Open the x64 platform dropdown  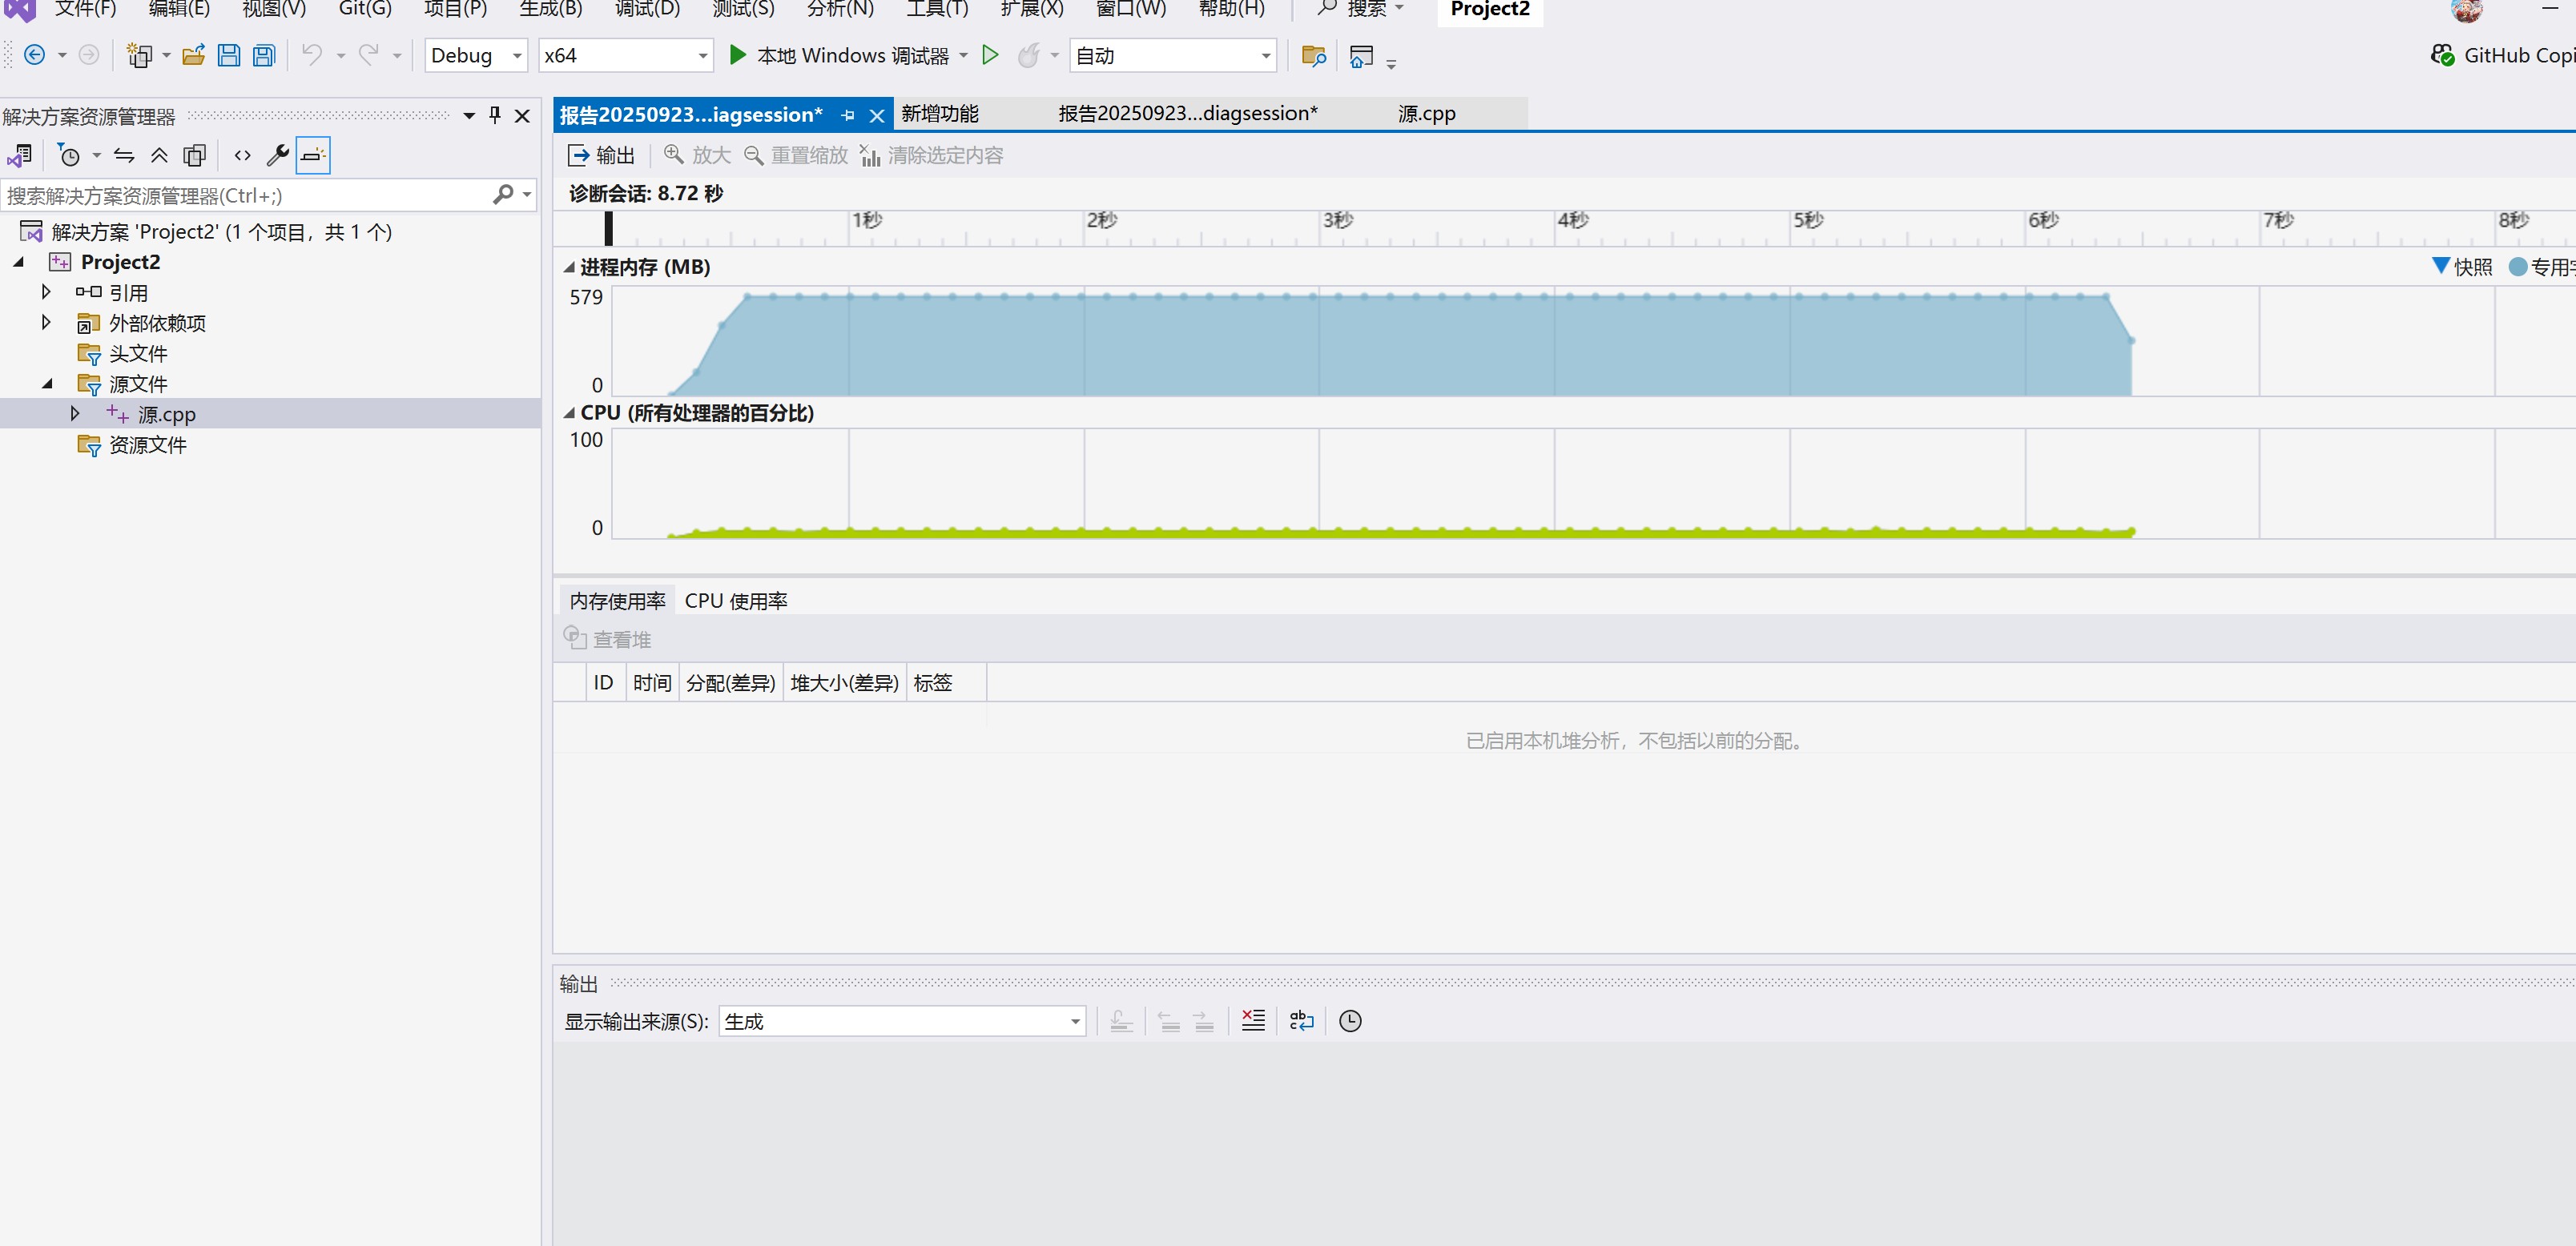point(625,56)
